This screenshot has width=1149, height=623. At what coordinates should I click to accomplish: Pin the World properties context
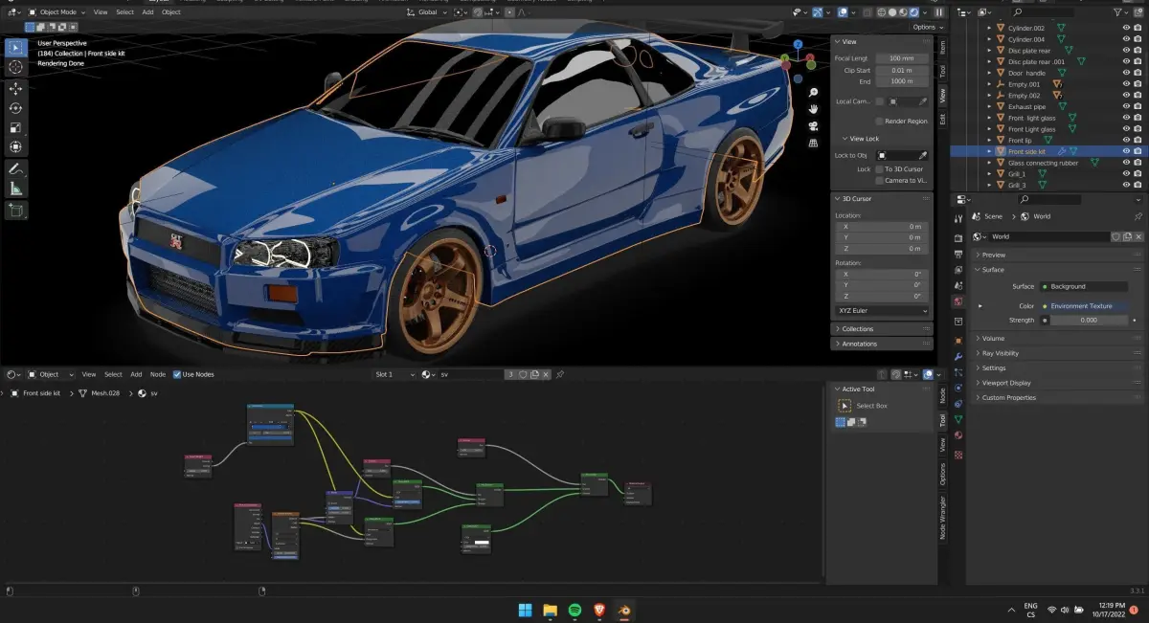(x=1138, y=216)
